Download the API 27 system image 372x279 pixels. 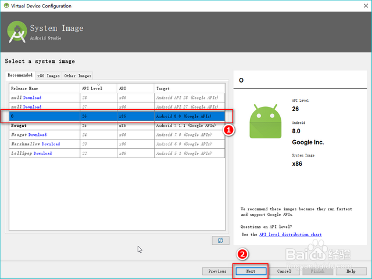33,107
